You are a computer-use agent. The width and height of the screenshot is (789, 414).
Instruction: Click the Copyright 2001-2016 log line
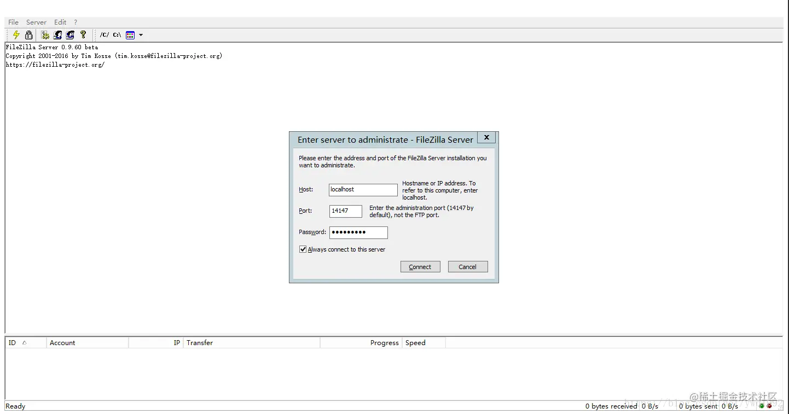click(114, 56)
